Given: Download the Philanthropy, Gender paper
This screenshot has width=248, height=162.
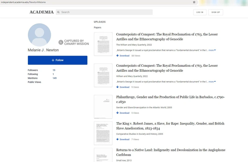Looking at the screenshot, I should 123,113.
